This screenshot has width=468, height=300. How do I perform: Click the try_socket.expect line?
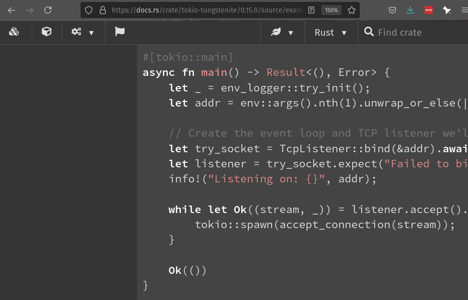[318, 164]
